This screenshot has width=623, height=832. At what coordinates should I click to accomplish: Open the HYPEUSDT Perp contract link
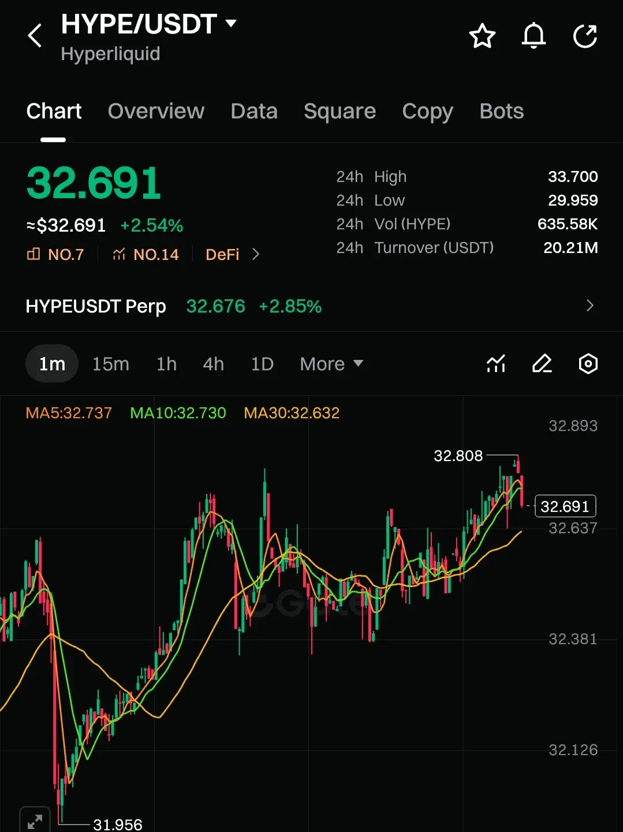pos(96,306)
